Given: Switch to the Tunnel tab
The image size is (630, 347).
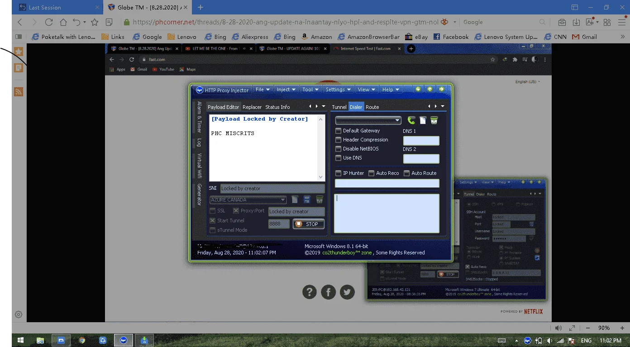Looking at the screenshot, I should point(339,107).
